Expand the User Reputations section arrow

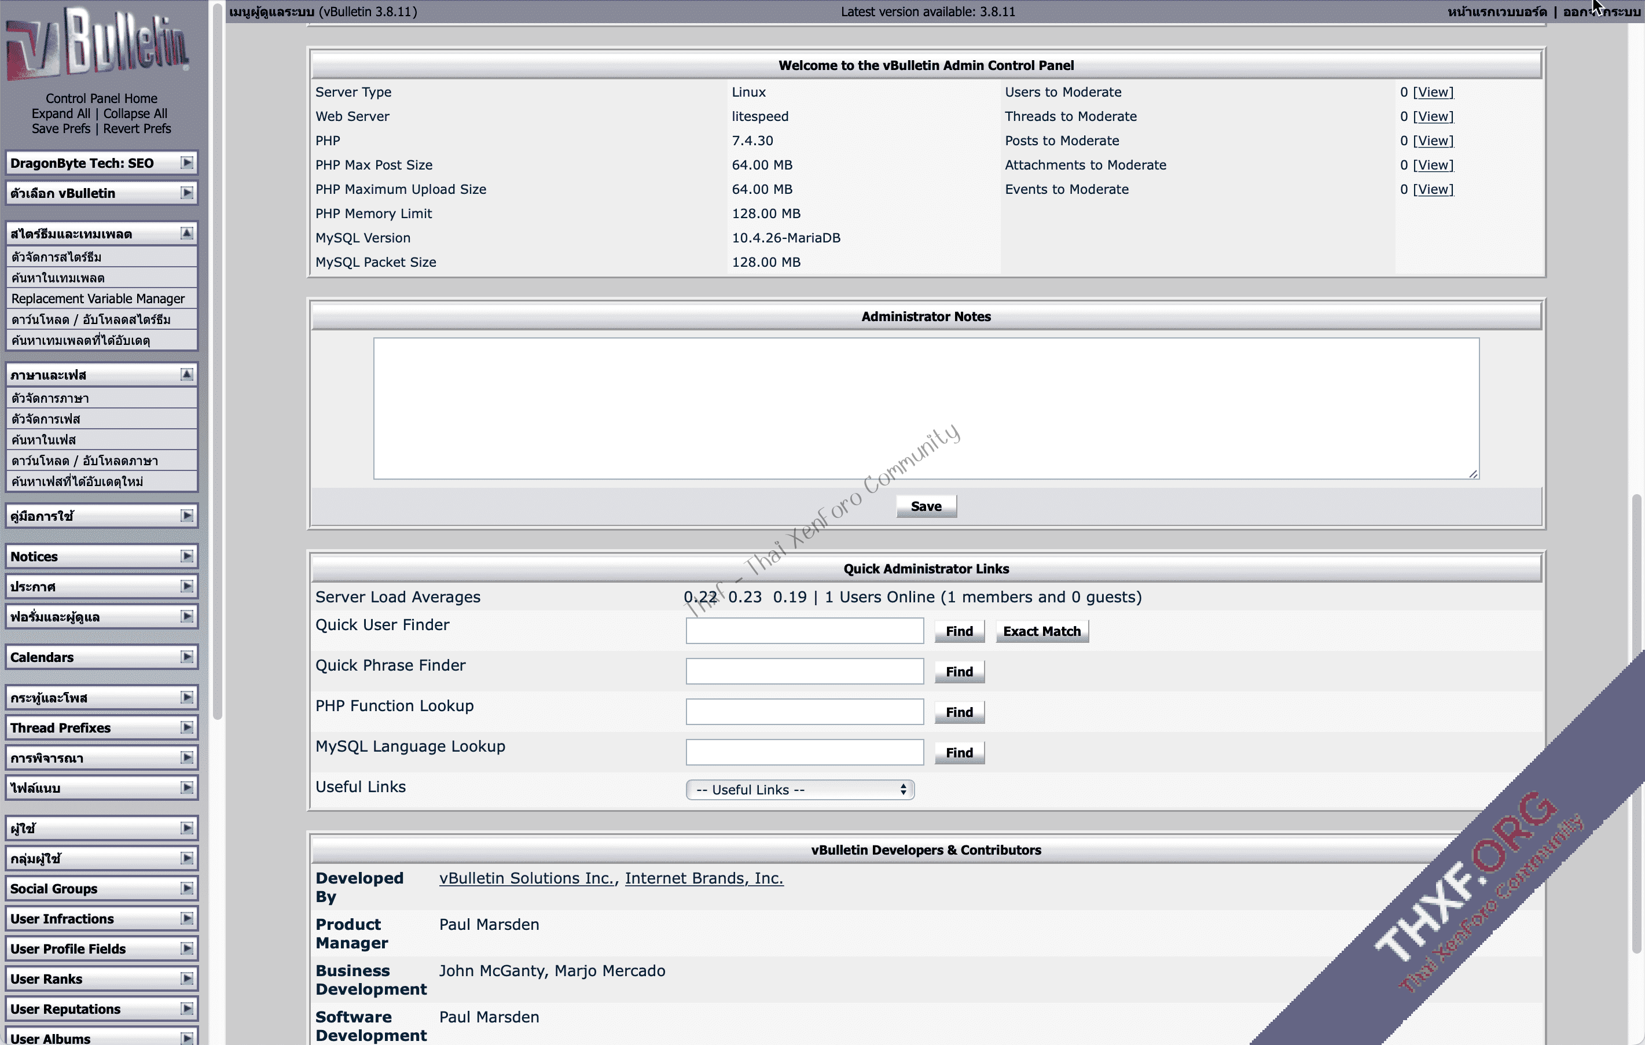[186, 1008]
